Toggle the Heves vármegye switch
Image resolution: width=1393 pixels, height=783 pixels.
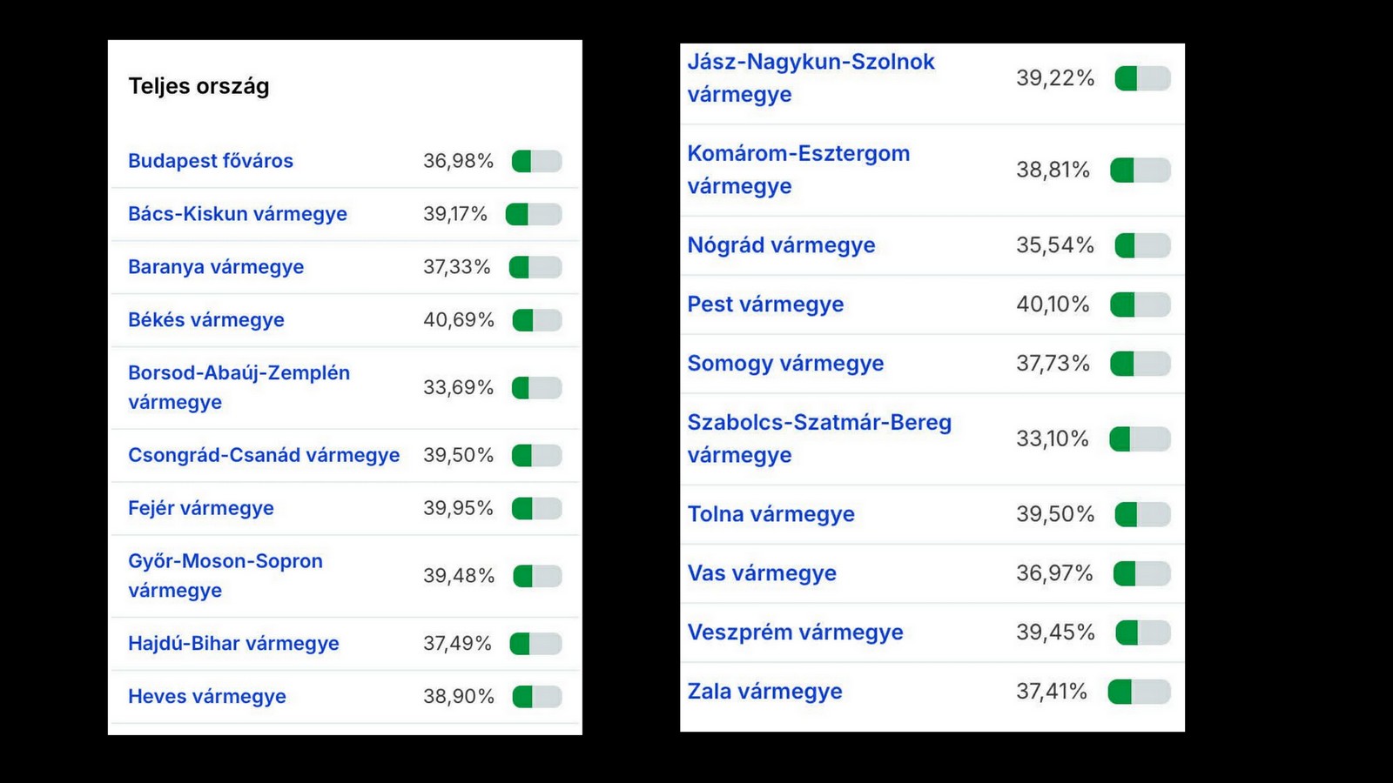pos(537,697)
